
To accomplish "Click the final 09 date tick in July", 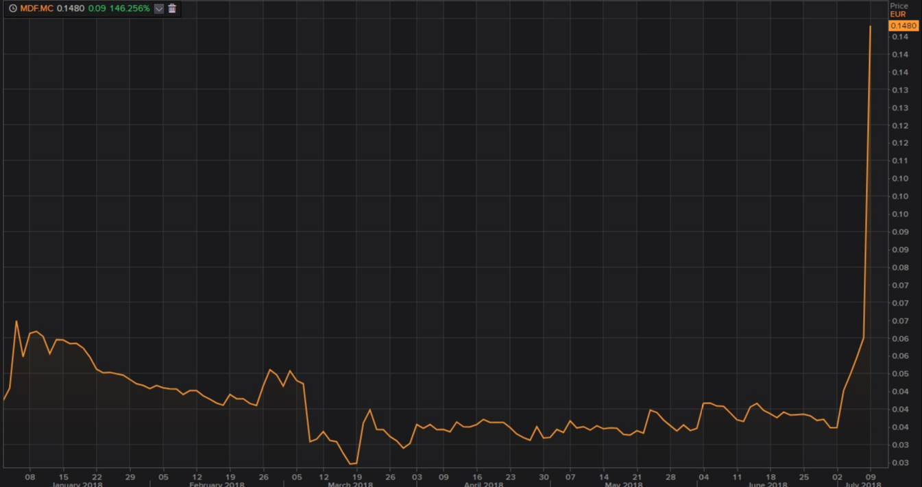I will [x=870, y=476].
